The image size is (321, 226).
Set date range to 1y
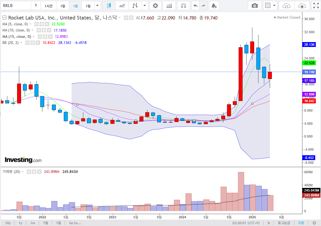click(x=20, y=223)
